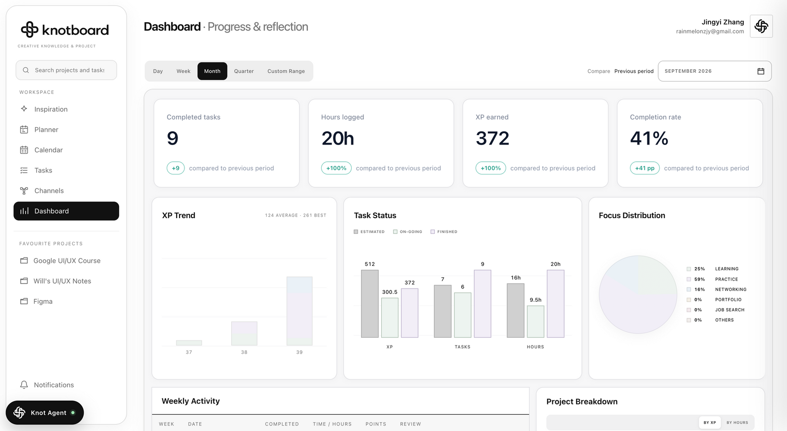Click the Search projects and tasks field
The height and width of the screenshot is (431, 787).
pyautogui.click(x=66, y=70)
